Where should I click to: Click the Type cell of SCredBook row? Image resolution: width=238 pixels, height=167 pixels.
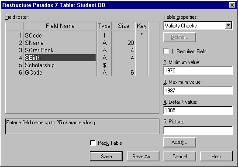[104, 50]
